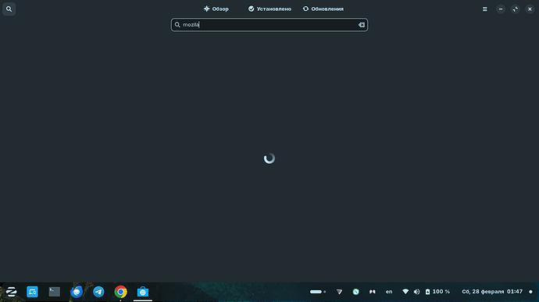The height and width of the screenshot is (302, 539).
Task: Switch to the Установлено tab
Action: click(x=269, y=9)
